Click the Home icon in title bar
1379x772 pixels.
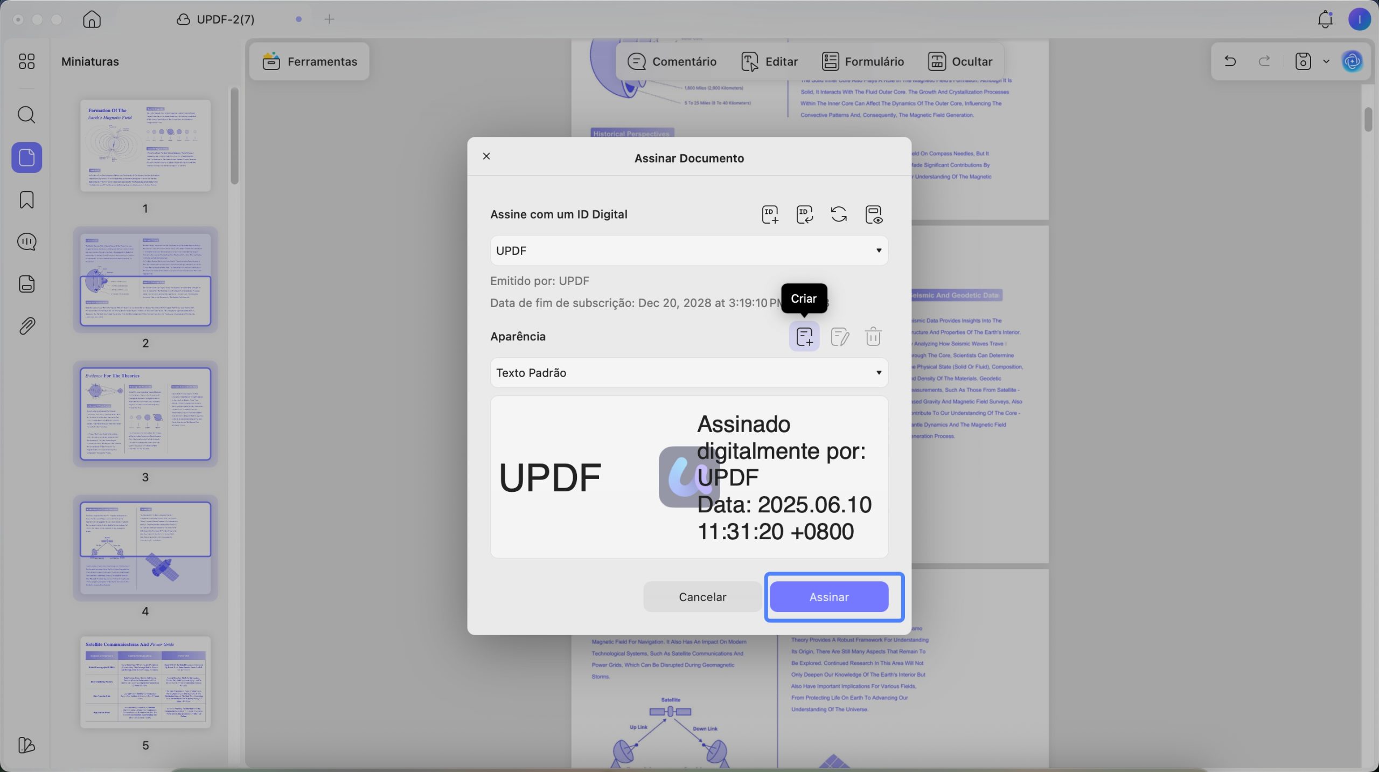(x=92, y=19)
